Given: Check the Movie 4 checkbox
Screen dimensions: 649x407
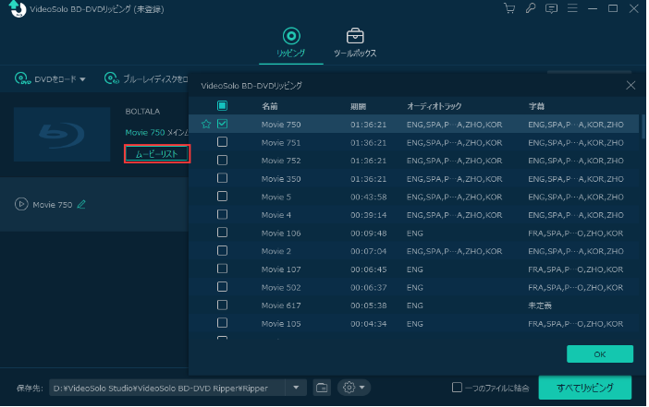Looking at the screenshot, I should (222, 214).
